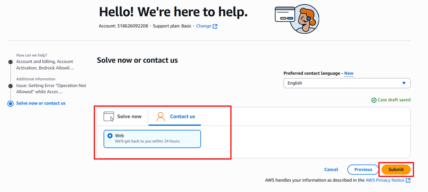
Task: Click the Contact us person icon
Action: tap(160, 117)
